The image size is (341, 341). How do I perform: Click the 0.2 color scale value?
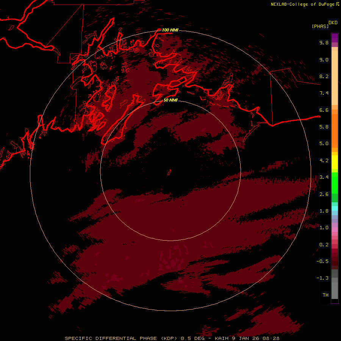point(324,245)
